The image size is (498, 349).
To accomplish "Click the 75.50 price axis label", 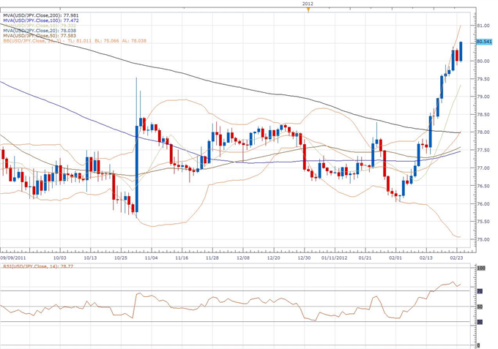I will coord(483,222).
